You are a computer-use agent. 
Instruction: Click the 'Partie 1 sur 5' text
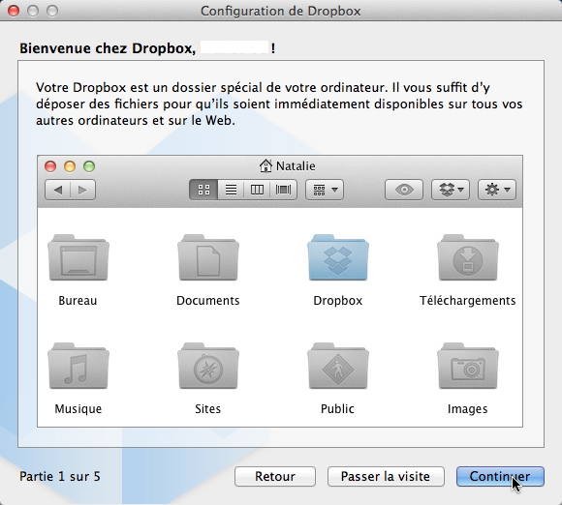[60, 476]
